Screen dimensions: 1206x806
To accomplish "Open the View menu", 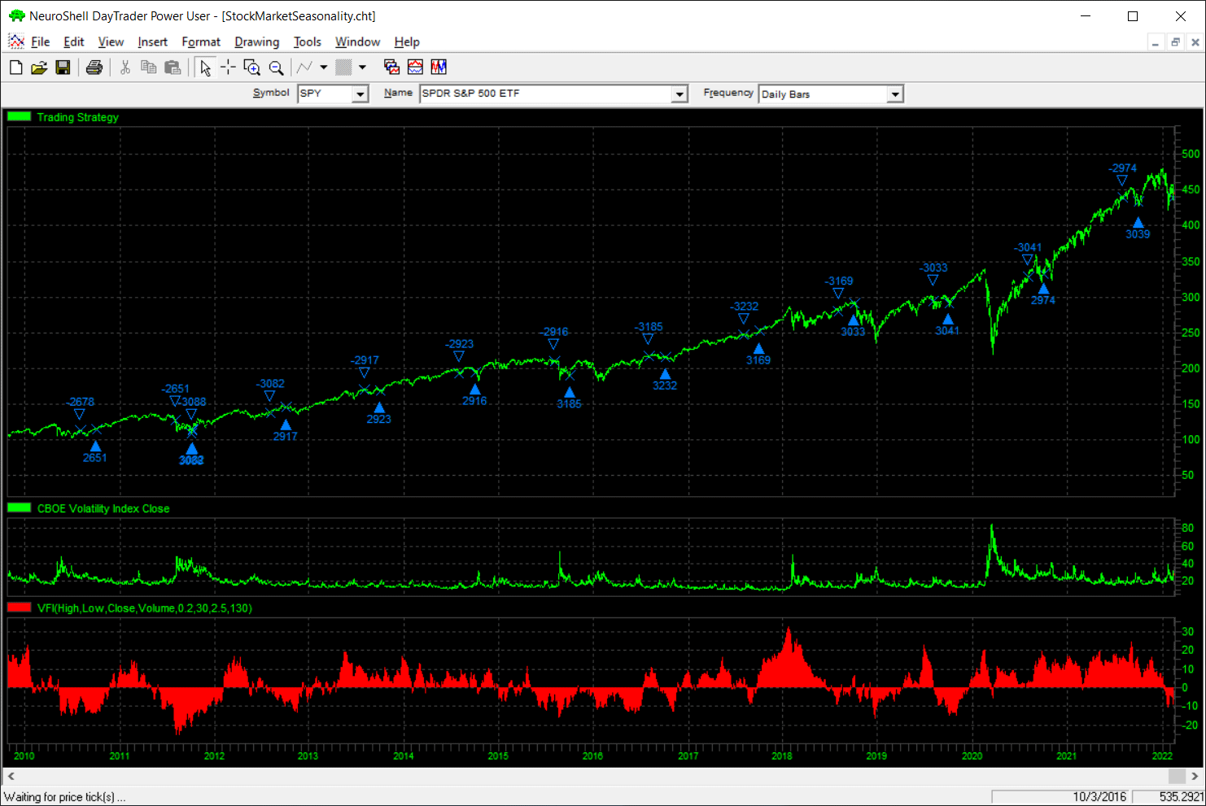I will (x=111, y=42).
